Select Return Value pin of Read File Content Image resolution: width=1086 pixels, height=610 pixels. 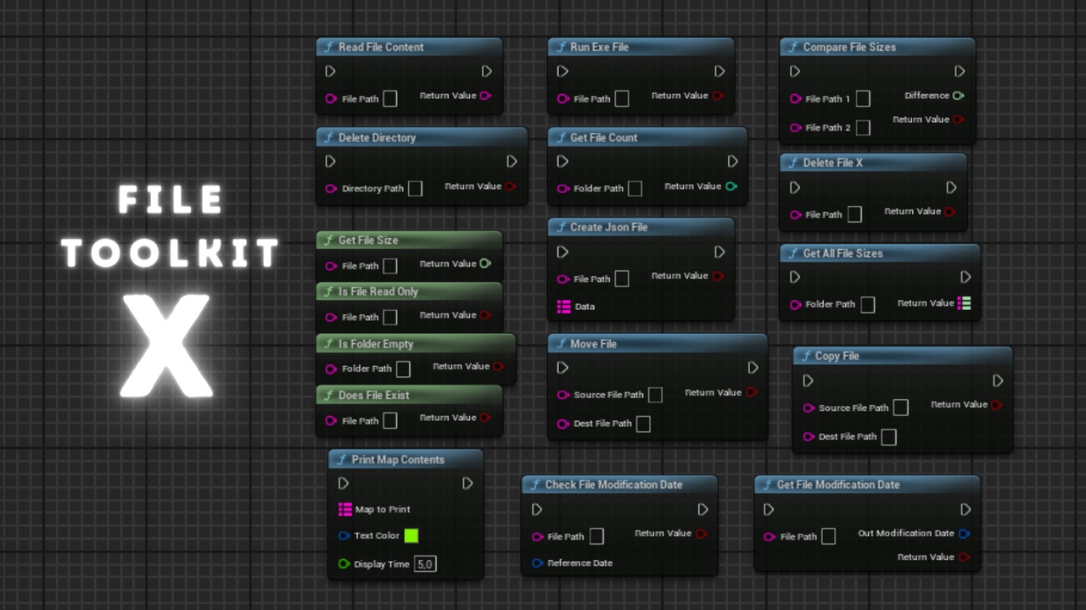click(485, 96)
